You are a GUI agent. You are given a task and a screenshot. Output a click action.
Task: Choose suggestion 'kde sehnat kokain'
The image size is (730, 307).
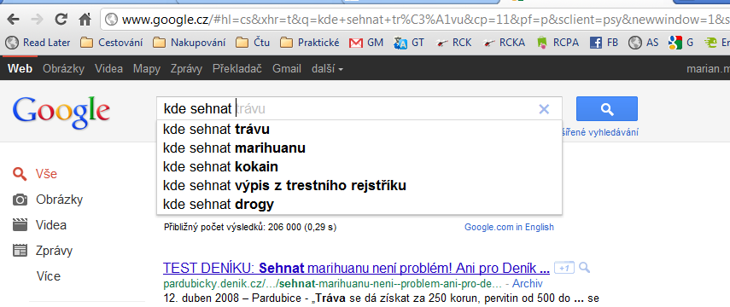click(359, 167)
